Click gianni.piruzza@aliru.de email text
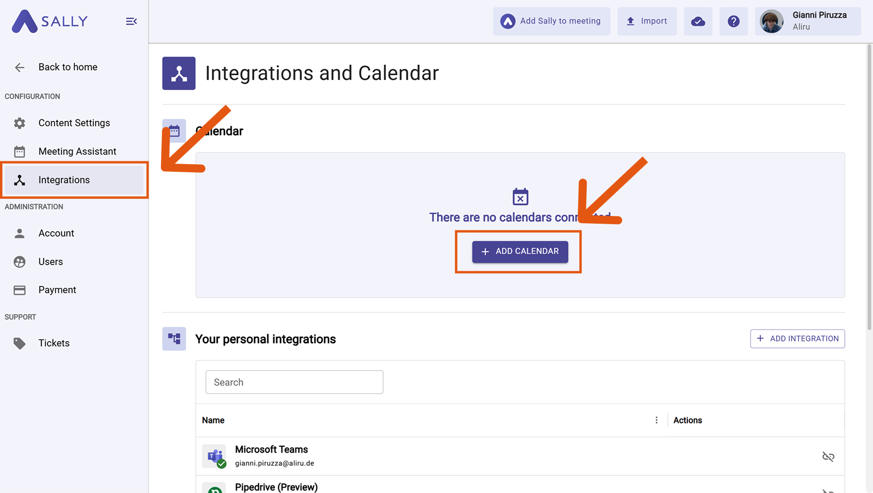 point(275,463)
